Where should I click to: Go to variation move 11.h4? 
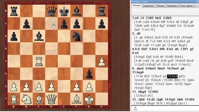pyautogui.click(x=139, y=76)
